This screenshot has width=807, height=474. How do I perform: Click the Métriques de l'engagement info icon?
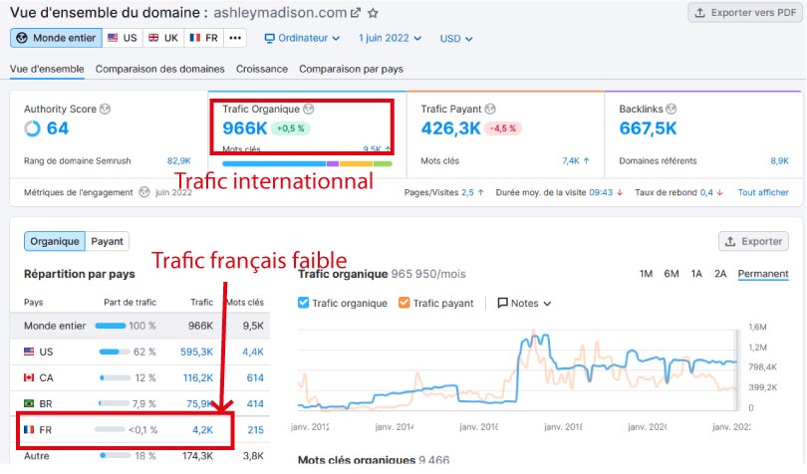point(144,192)
